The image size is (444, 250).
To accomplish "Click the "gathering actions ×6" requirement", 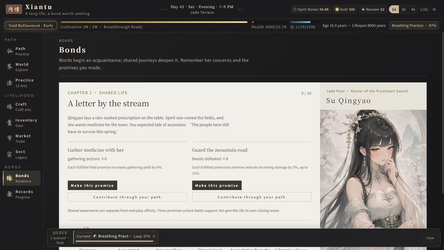I will coord(87,159).
